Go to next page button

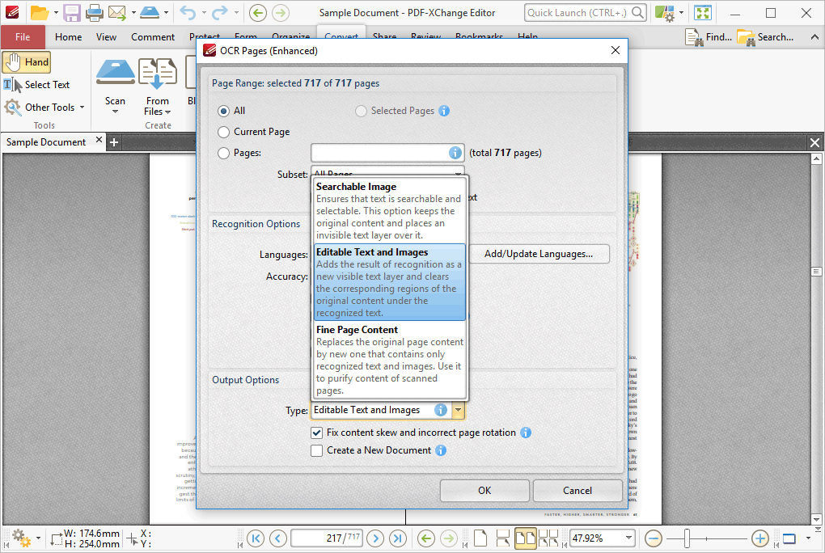375,538
